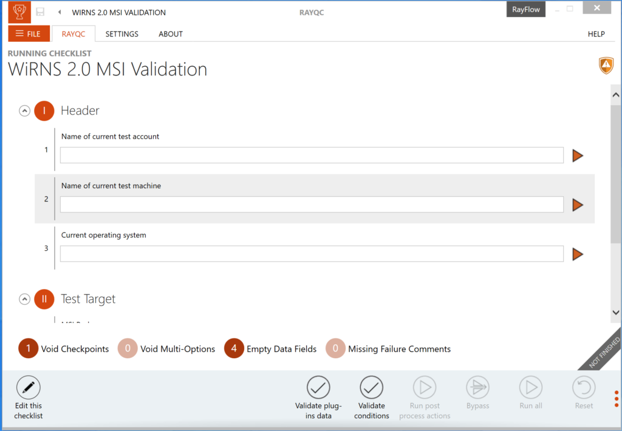
Task: Click the save disk icon
Action: tap(40, 12)
